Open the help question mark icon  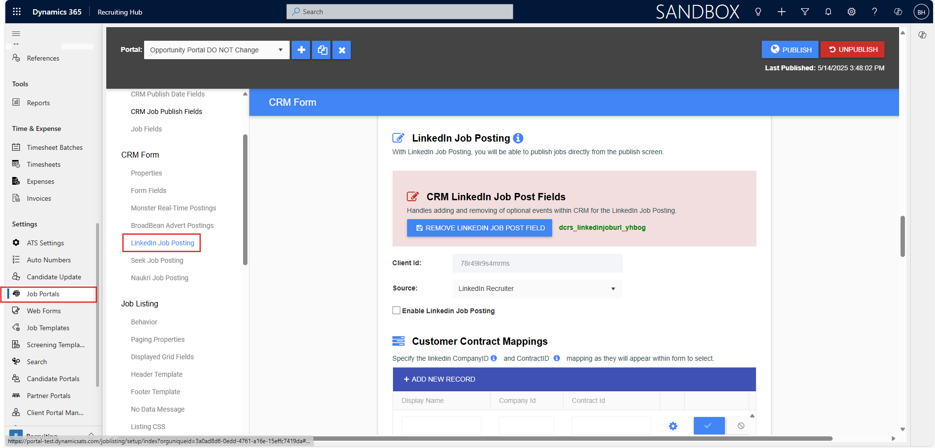pos(874,12)
